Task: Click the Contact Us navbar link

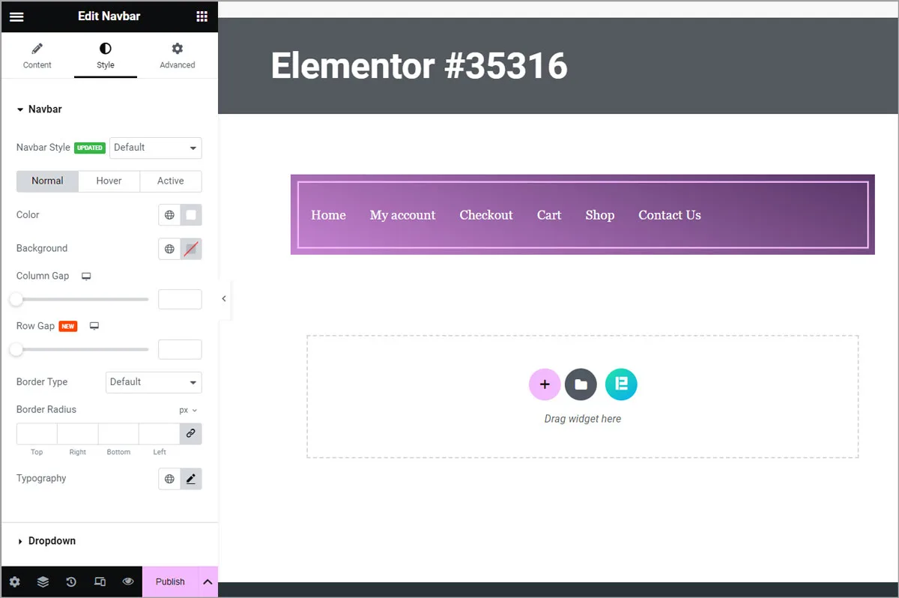Action: [x=670, y=215]
